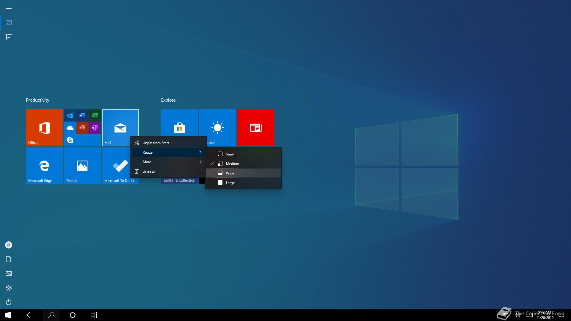Click the Windows Start button

(x=8, y=315)
